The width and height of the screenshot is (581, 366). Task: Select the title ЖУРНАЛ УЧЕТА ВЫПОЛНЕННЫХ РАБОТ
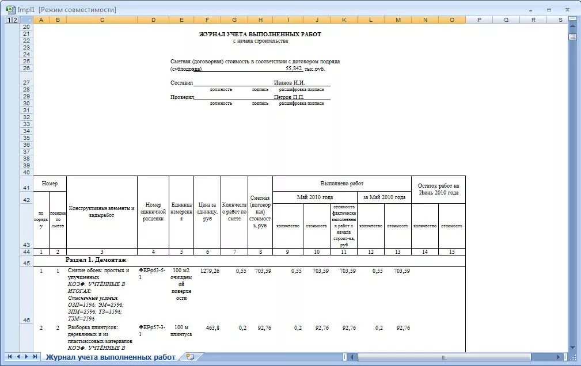[260, 34]
